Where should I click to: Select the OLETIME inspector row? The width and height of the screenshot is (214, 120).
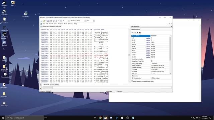coord(150,70)
